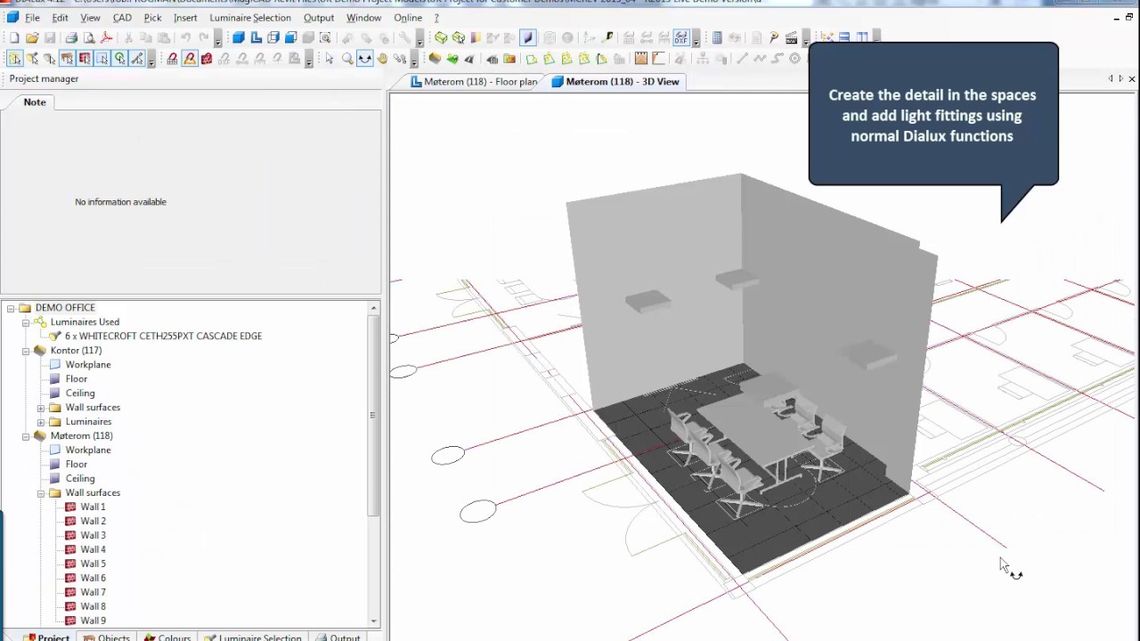The width and height of the screenshot is (1140, 641).
Task: Click the zoom to overall scene icon
Action: pos(325,37)
